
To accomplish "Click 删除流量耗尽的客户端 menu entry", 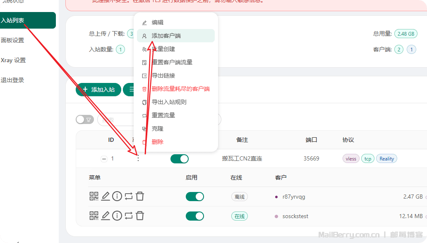I will (x=180, y=89).
